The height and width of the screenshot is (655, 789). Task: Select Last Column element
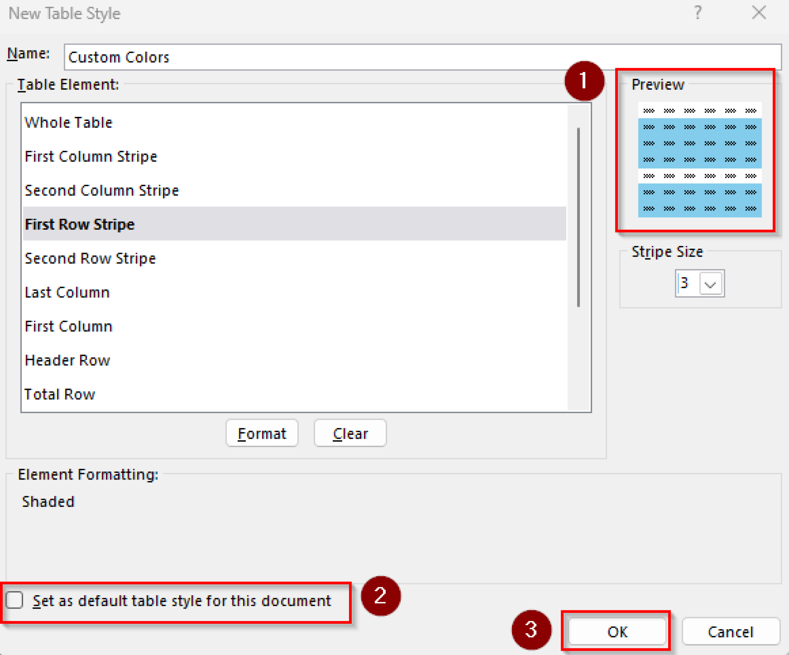pyautogui.click(x=67, y=292)
